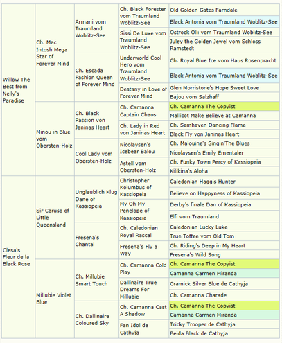Select Dallinaire True Dreams For Millubie

pos(138,290)
